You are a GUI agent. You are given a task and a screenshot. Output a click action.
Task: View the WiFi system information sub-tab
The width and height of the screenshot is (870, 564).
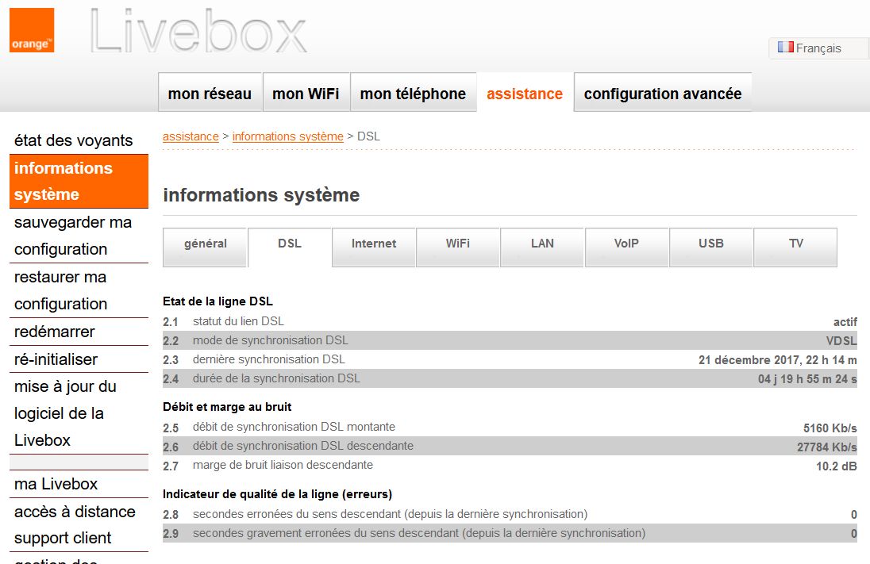(x=457, y=244)
